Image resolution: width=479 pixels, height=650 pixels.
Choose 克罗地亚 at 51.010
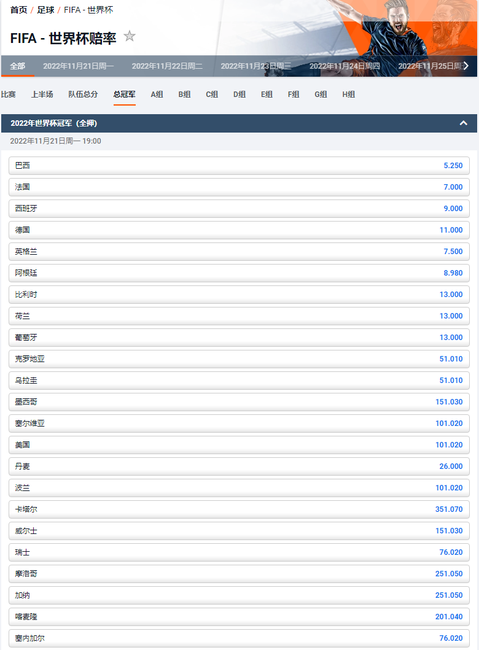(x=239, y=359)
